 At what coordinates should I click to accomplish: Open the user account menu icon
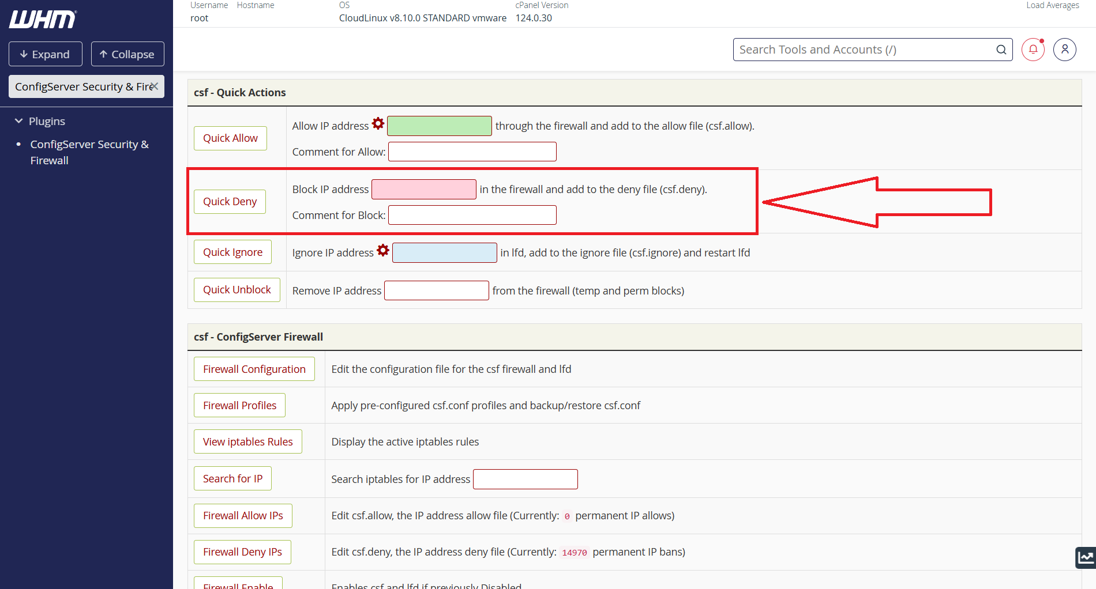click(x=1065, y=50)
